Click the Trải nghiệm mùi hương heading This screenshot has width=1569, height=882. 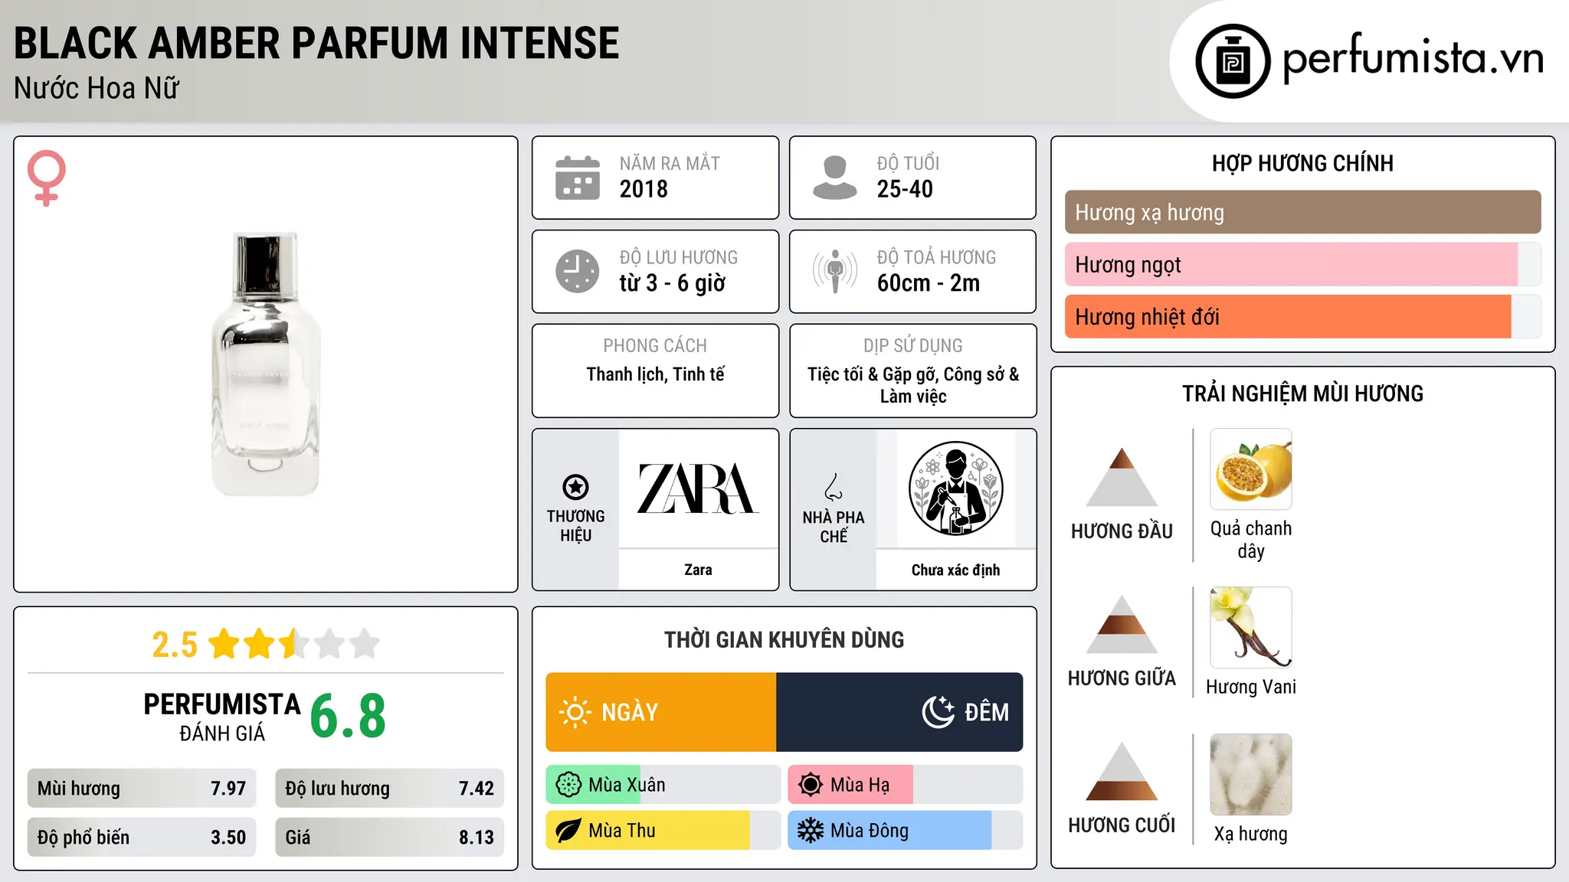[1302, 394]
